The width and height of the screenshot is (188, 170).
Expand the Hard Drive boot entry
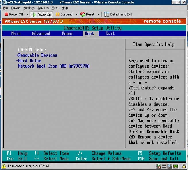29,61
